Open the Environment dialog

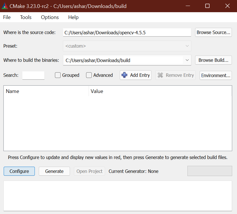[215, 75]
